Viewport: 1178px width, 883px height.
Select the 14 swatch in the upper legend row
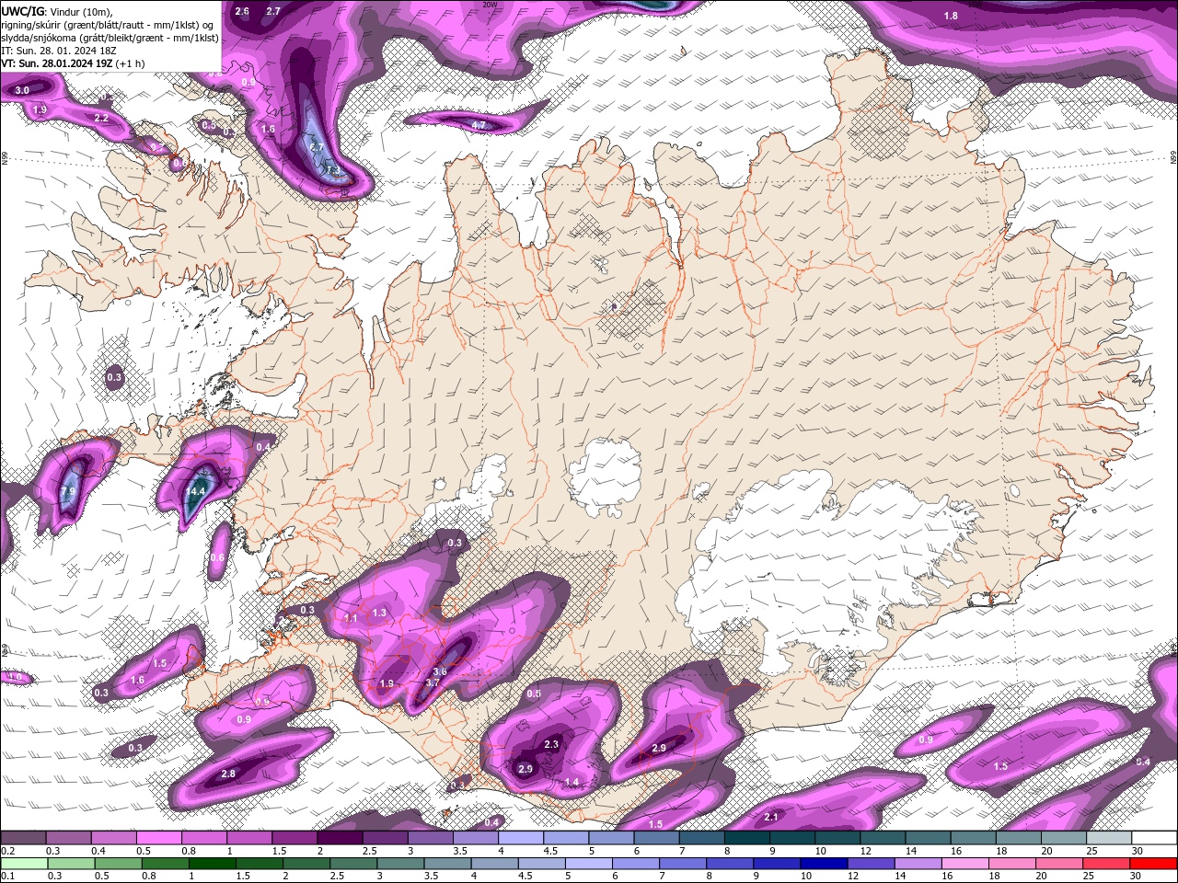pyautogui.click(x=928, y=838)
